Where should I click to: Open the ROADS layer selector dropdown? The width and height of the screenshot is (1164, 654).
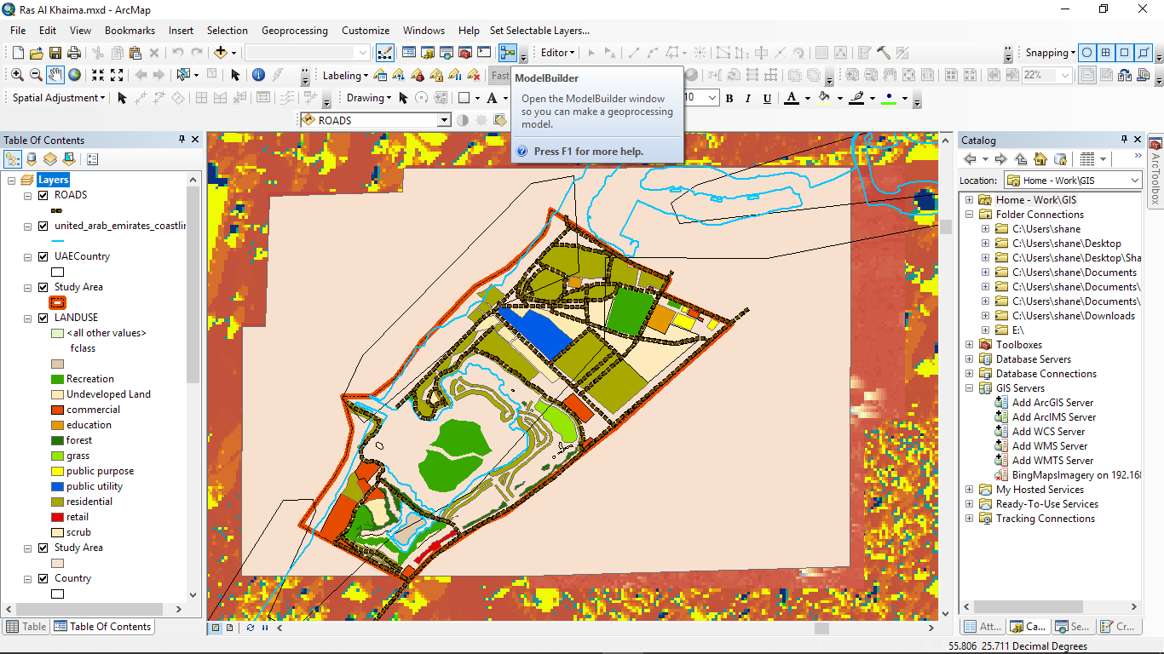pos(444,120)
